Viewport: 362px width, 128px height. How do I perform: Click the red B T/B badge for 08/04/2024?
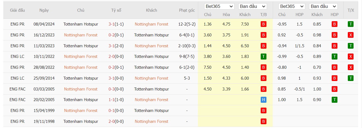point(263,24)
